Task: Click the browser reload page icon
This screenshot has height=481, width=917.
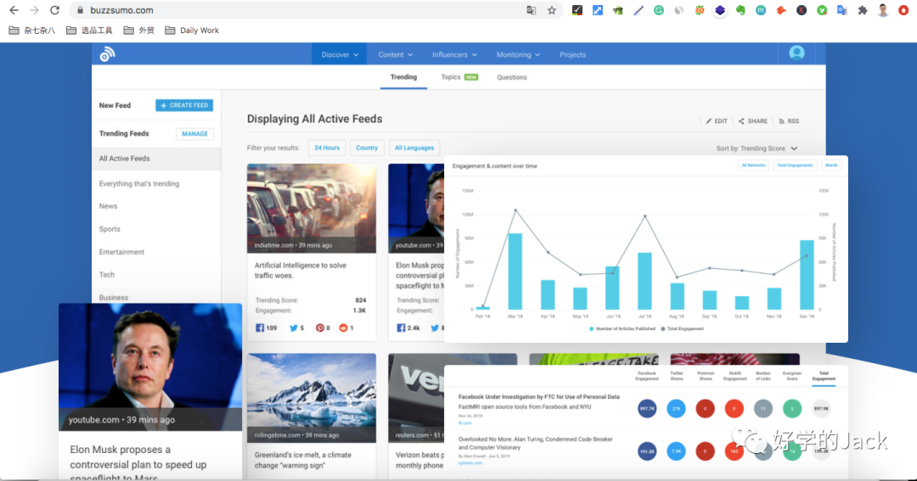Action: coord(55,10)
